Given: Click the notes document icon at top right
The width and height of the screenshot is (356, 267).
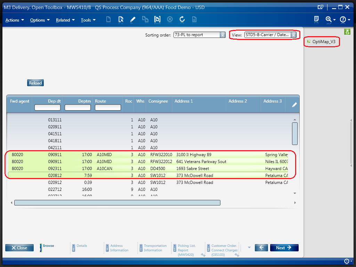Looking at the screenshot, I should 316,19.
